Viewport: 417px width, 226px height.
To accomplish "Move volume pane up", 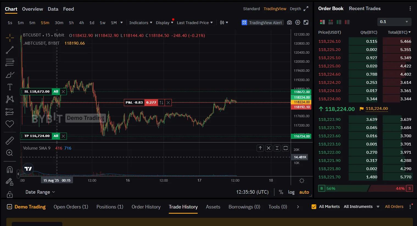I will 260,148.
